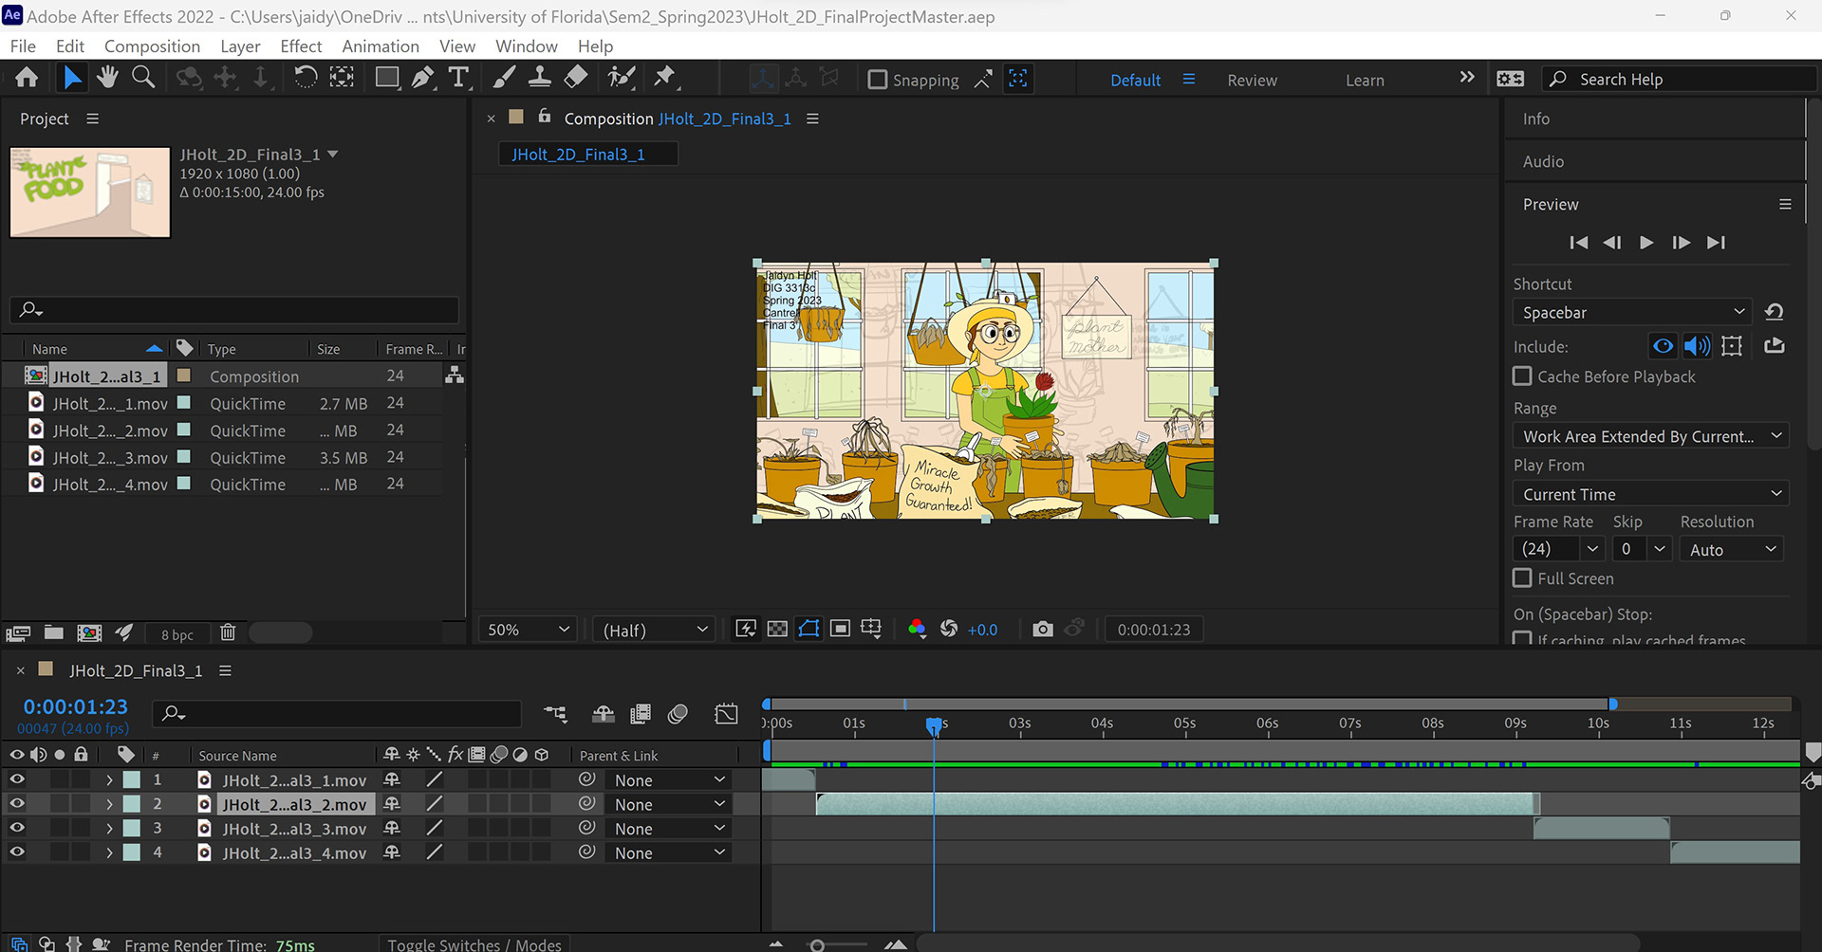Image resolution: width=1822 pixels, height=952 pixels.
Task: Open the Graph Editor in timeline
Action: click(726, 714)
